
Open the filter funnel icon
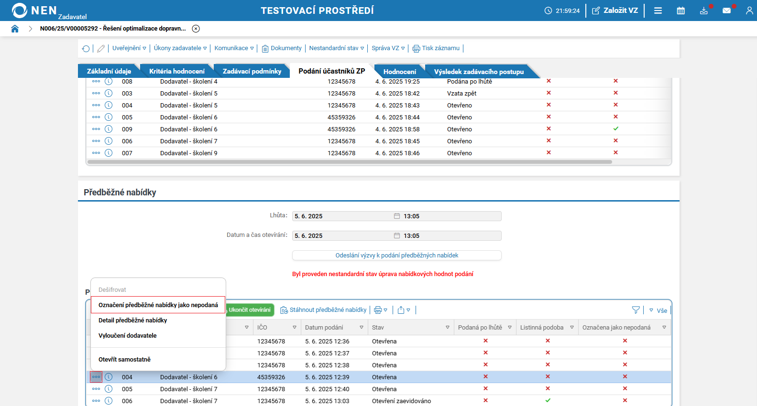(x=636, y=310)
